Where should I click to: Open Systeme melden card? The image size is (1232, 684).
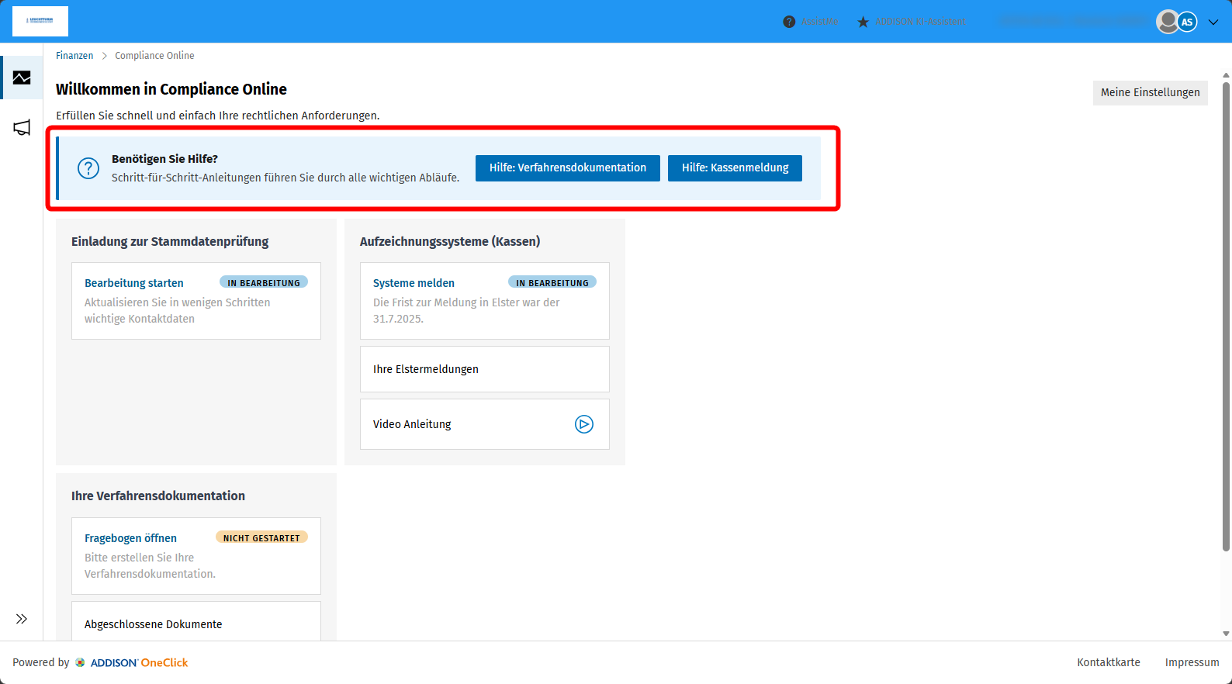click(485, 301)
